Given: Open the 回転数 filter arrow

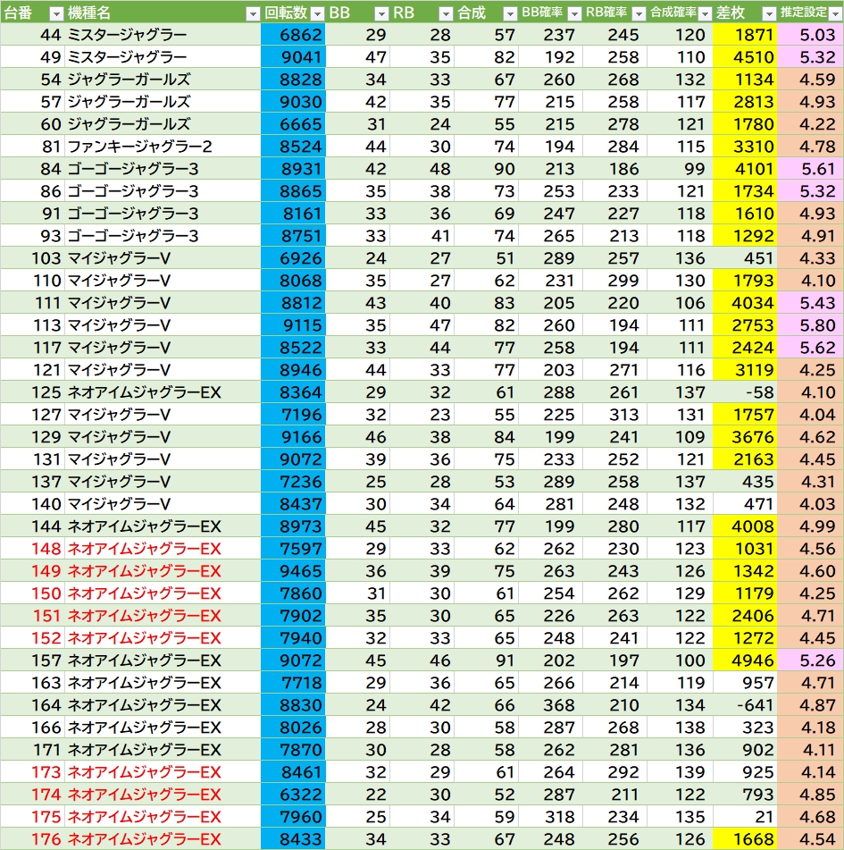Looking at the screenshot, I should coord(317,13).
